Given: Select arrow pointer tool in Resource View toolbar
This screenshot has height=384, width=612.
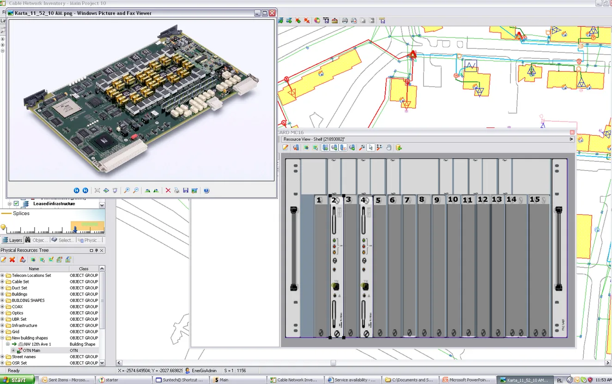Looking at the screenshot, I should 371,148.
